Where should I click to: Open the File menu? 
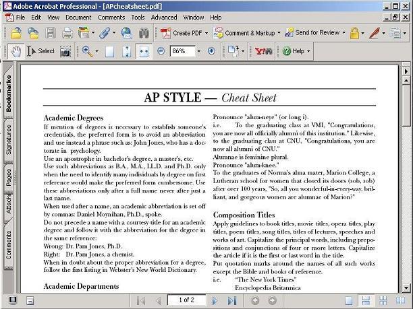(20, 18)
